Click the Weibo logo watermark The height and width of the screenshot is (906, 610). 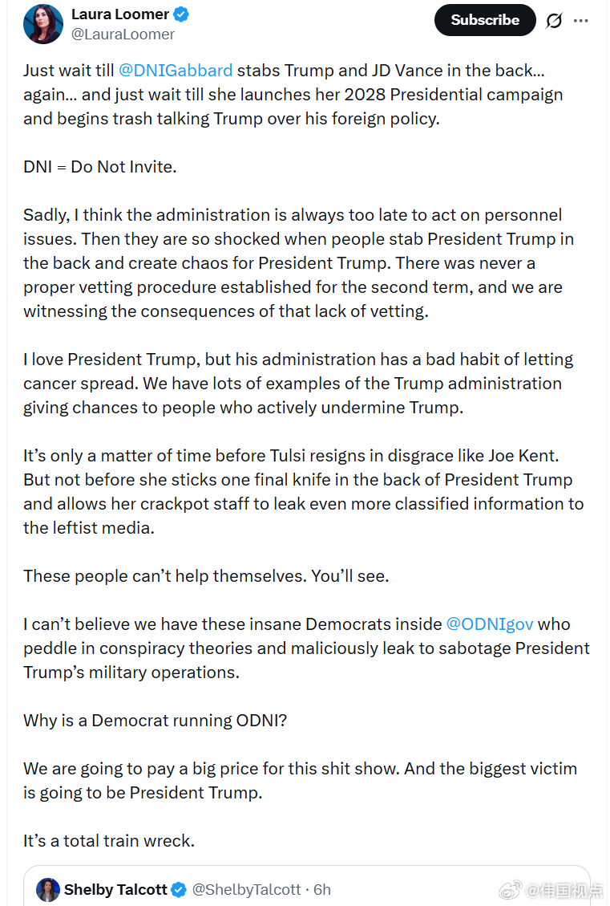pos(510,891)
